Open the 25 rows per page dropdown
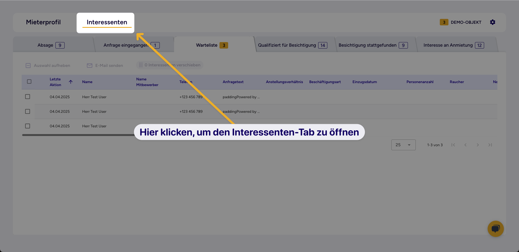 coord(403,145)
